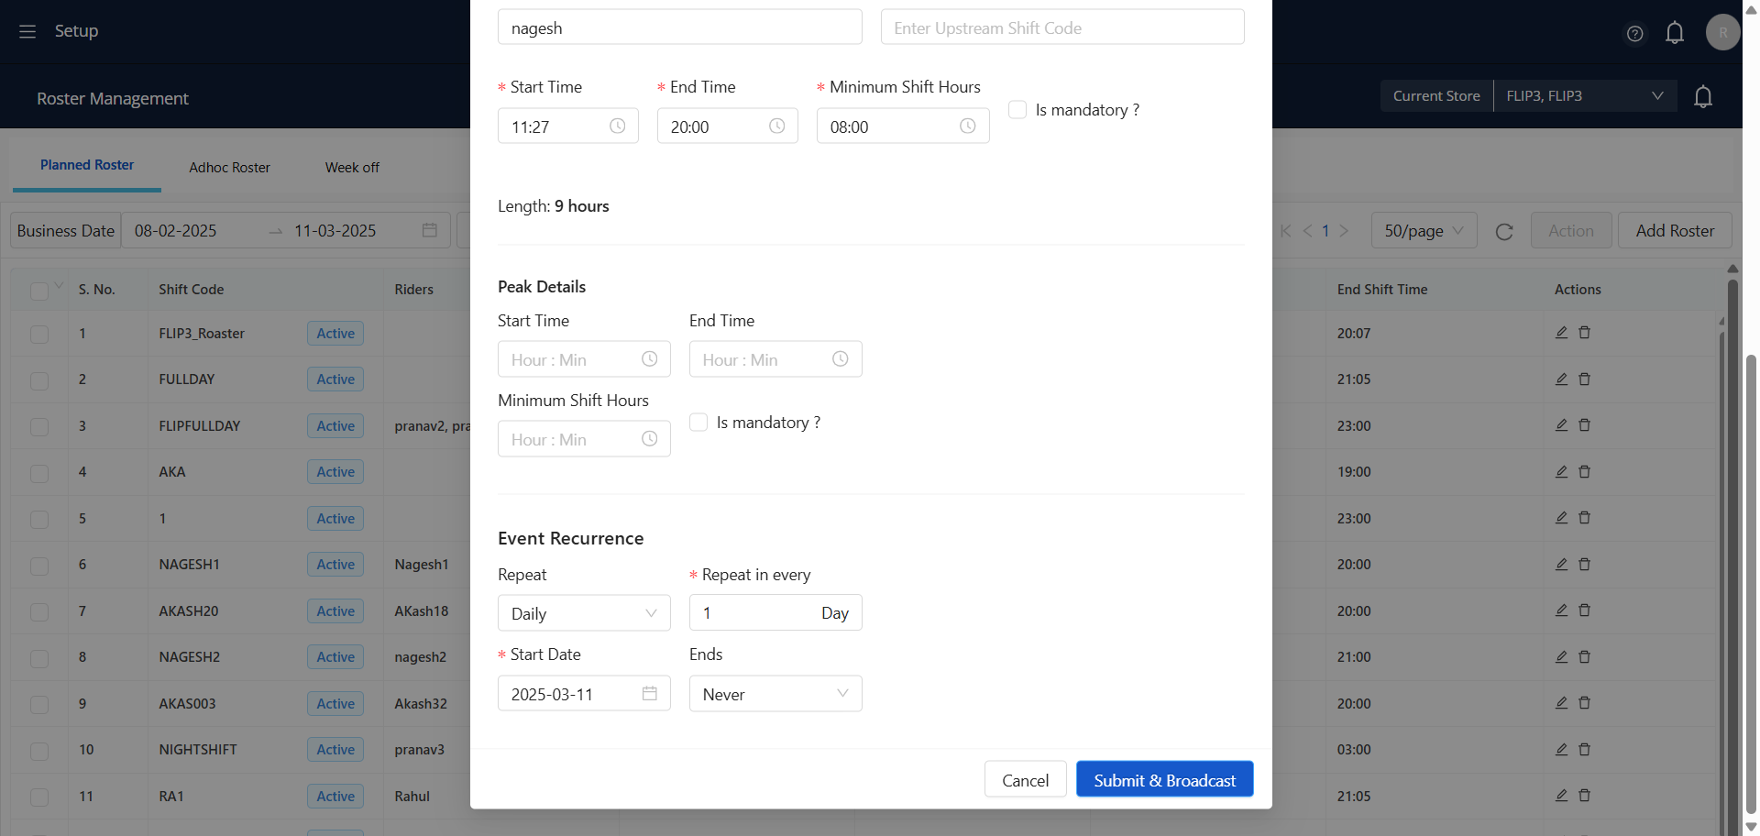1760x836 pixels.
Task: Click the Shift Code column header
Action: click(x=191, y=290)
